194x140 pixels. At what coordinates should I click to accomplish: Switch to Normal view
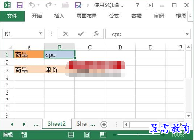pyautogui.click(x=71, y=135)
